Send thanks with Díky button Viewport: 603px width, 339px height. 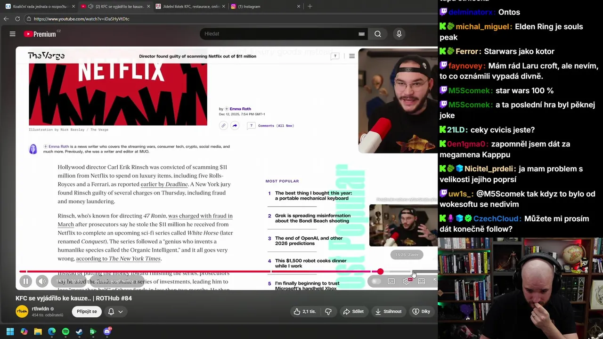click(x=421, y=312)
